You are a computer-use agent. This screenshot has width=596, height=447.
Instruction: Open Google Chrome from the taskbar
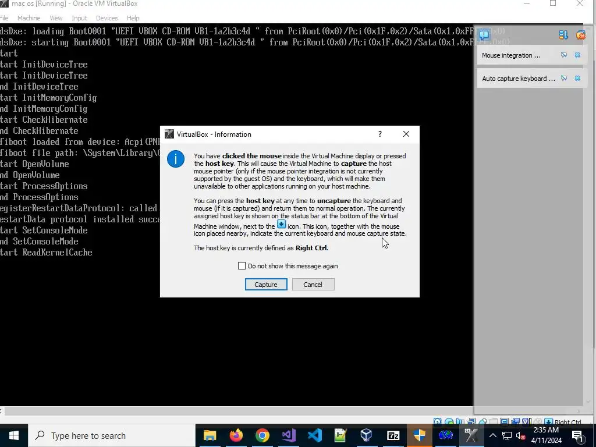tap(262, 435)
